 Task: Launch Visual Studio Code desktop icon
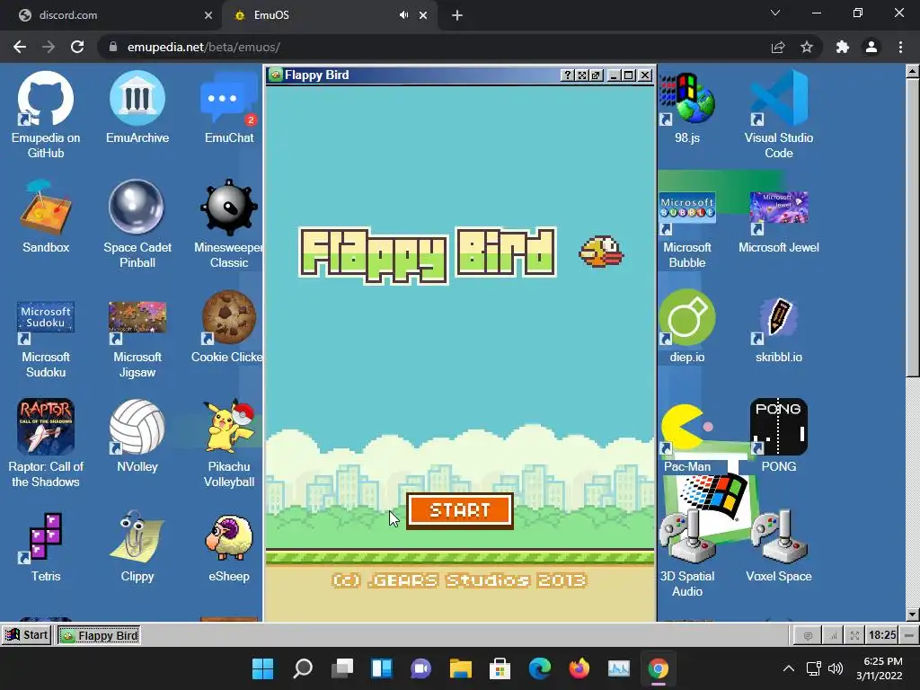[x=779, y=115]
